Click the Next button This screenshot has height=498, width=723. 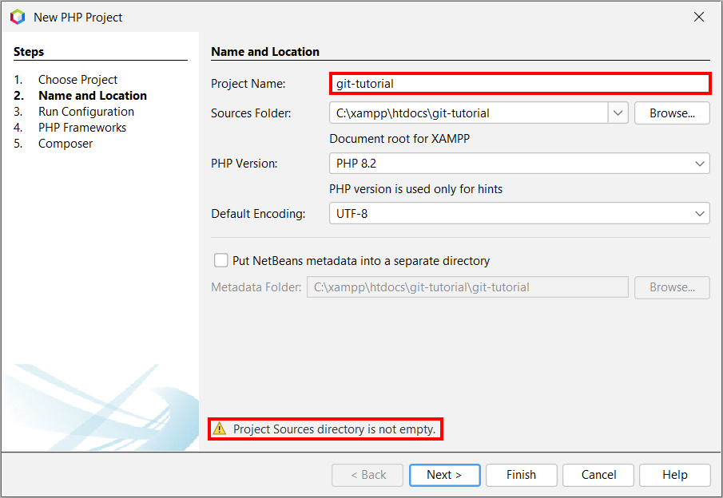pos(444,475)
